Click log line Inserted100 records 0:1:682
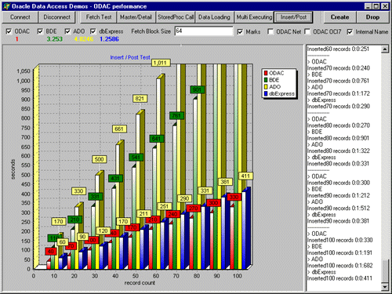This screenshot has width=392, height=294. [x=339, y=266]
